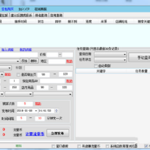Viewport: 150px width, 150px height.
Task: Click the horizontal scrollbar under task list
Action: [x=107, y=139]
